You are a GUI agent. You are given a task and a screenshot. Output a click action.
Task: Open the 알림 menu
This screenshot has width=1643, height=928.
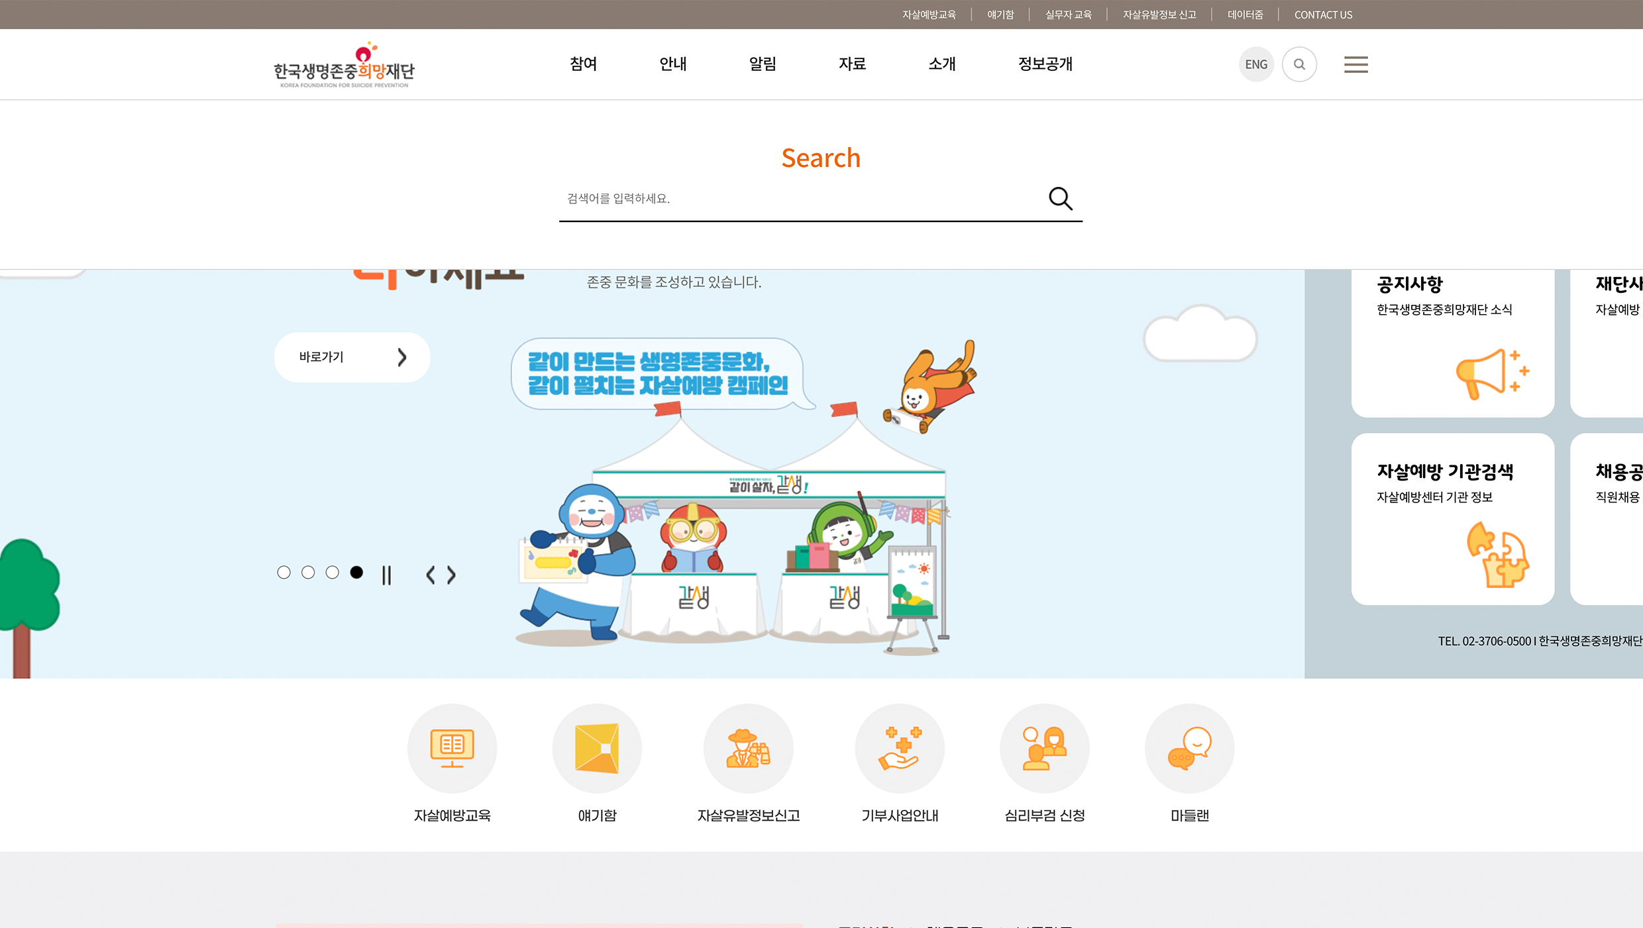pyautogui.click(x=763, y=64)
